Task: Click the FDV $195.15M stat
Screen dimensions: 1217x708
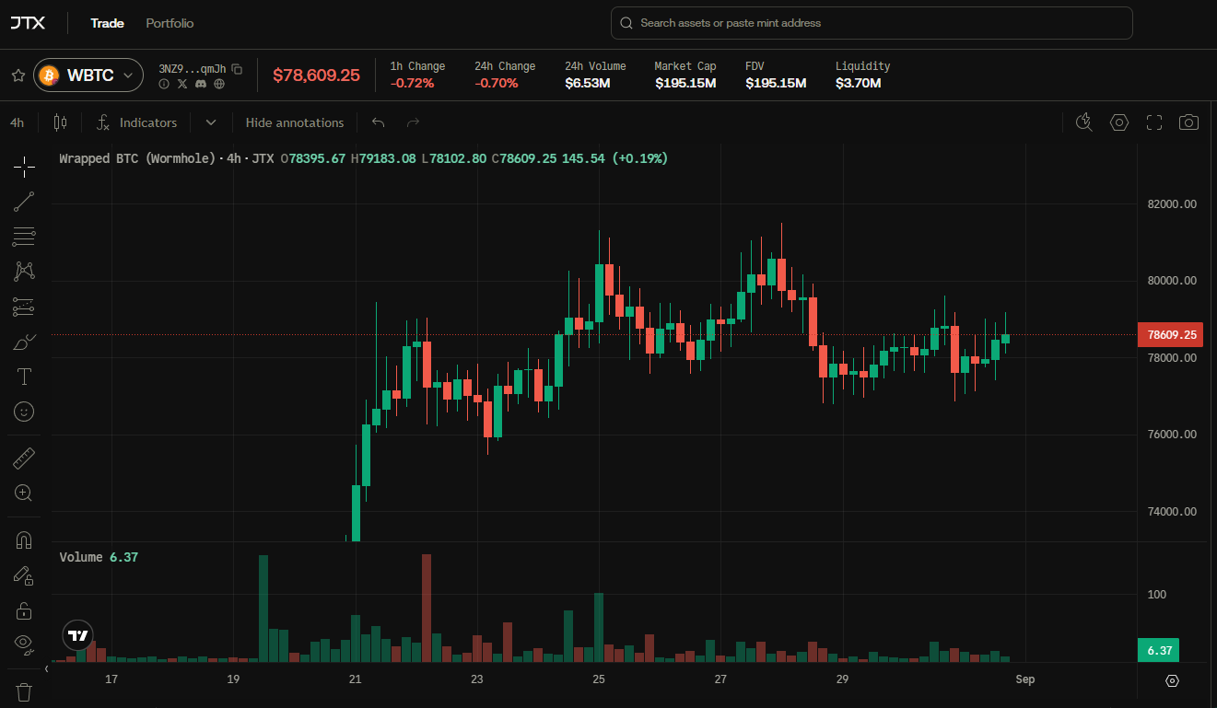Action: pos(776,75)
